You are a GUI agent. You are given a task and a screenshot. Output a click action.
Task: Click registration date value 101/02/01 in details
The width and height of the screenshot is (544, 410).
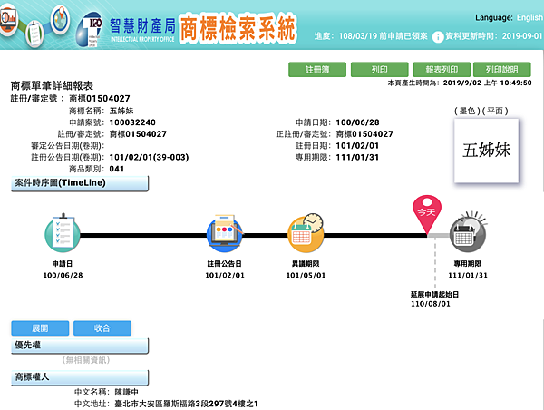[357, 146]
